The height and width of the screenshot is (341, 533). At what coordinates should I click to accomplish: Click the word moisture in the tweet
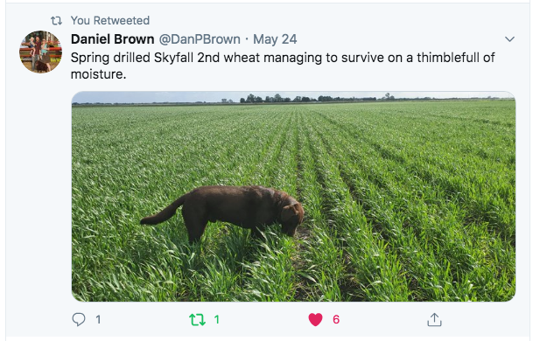[x=98, y=74]
